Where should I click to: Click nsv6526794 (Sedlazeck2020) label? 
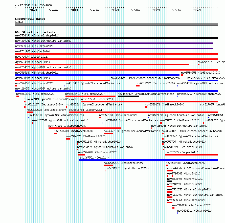[x=192, y=205]
